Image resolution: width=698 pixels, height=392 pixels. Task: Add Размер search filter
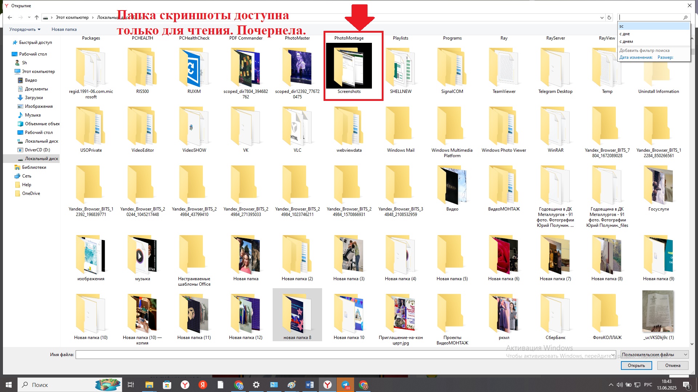[665, 57]
